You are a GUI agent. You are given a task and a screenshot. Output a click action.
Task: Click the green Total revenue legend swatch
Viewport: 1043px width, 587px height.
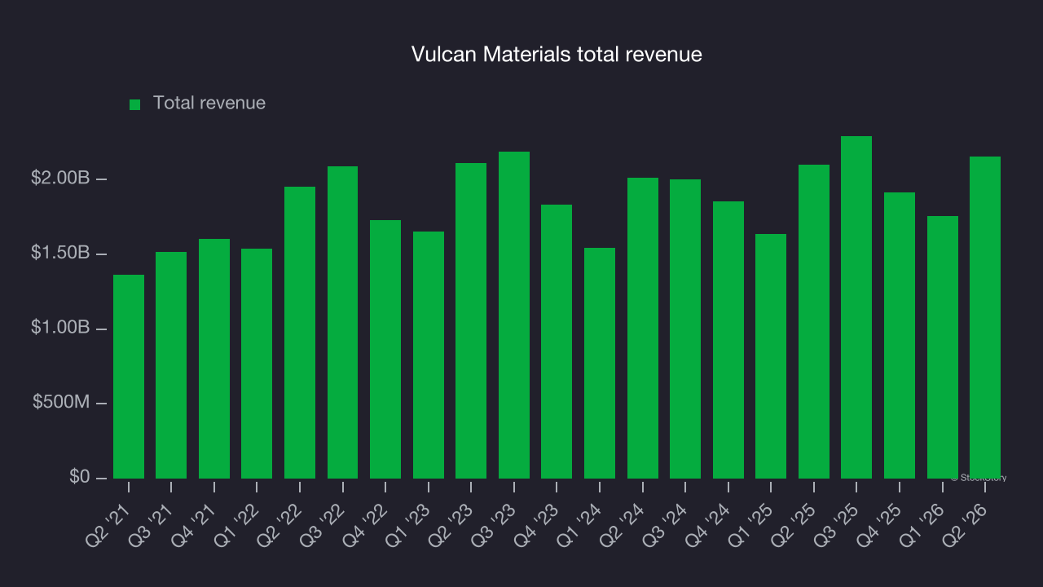point(135,104)
